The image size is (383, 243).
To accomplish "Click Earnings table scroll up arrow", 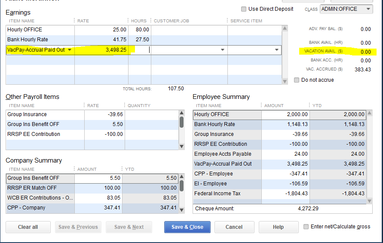I will tap(285, 28).
